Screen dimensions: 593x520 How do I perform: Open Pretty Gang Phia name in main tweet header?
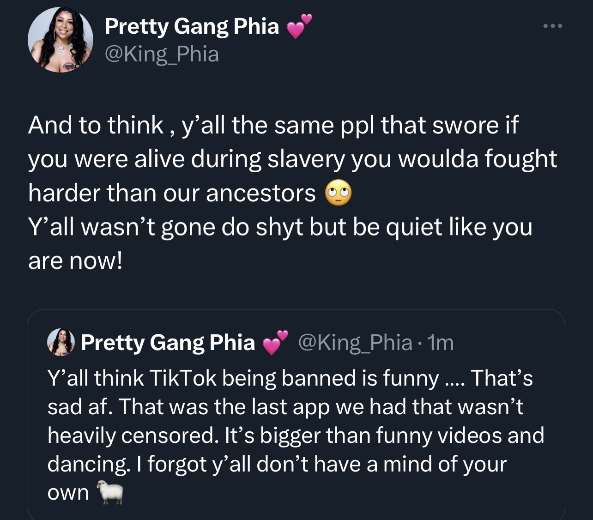click(x=192, y=26)
